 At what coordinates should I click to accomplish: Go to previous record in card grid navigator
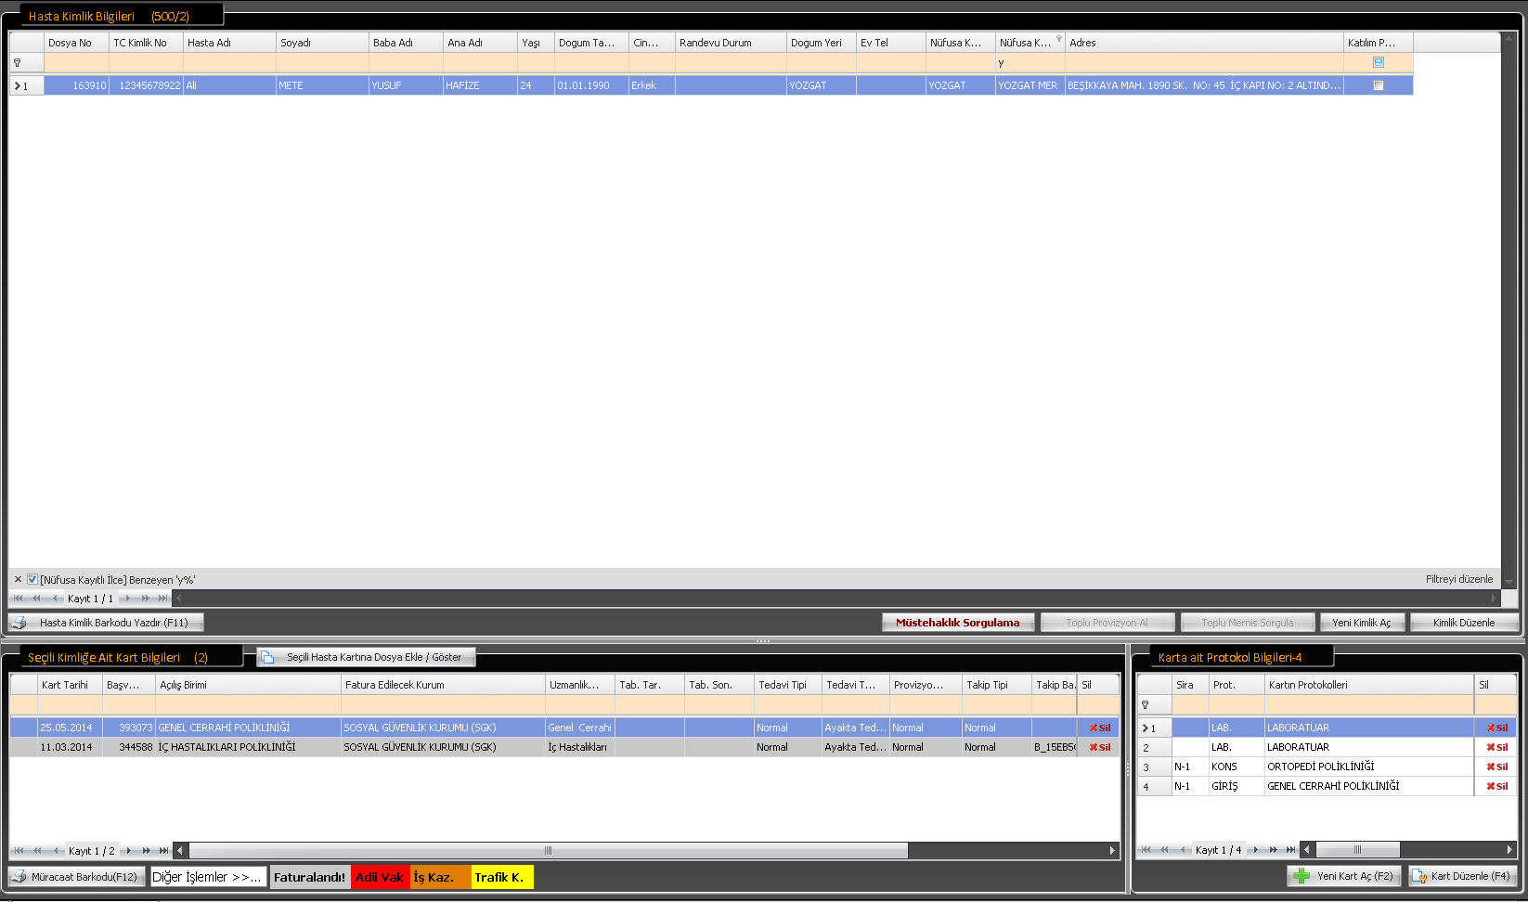click(x=56, y=851)
